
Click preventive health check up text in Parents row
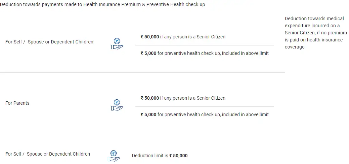pyautogui.click(x=213, y=114)
